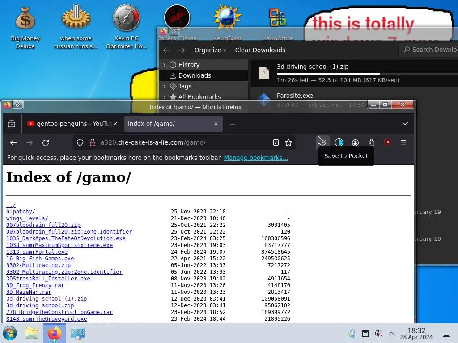Toggle reader view in address bar
The width and height of the screenshot is (458, 343).
coord(276,142)
